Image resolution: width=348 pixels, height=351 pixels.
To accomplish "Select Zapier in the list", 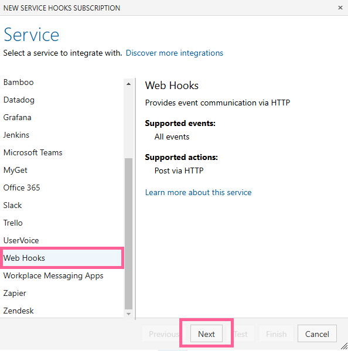I will (62, 293).
